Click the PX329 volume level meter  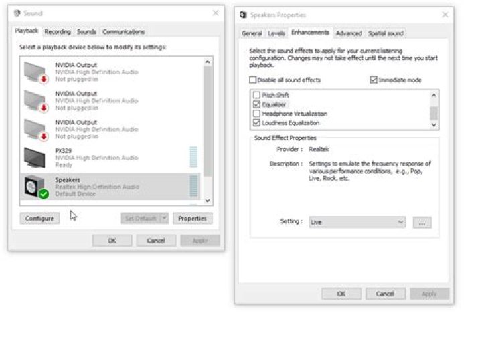193,157
